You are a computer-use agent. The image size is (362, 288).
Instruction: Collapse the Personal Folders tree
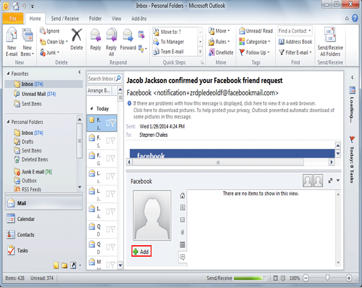8,122
